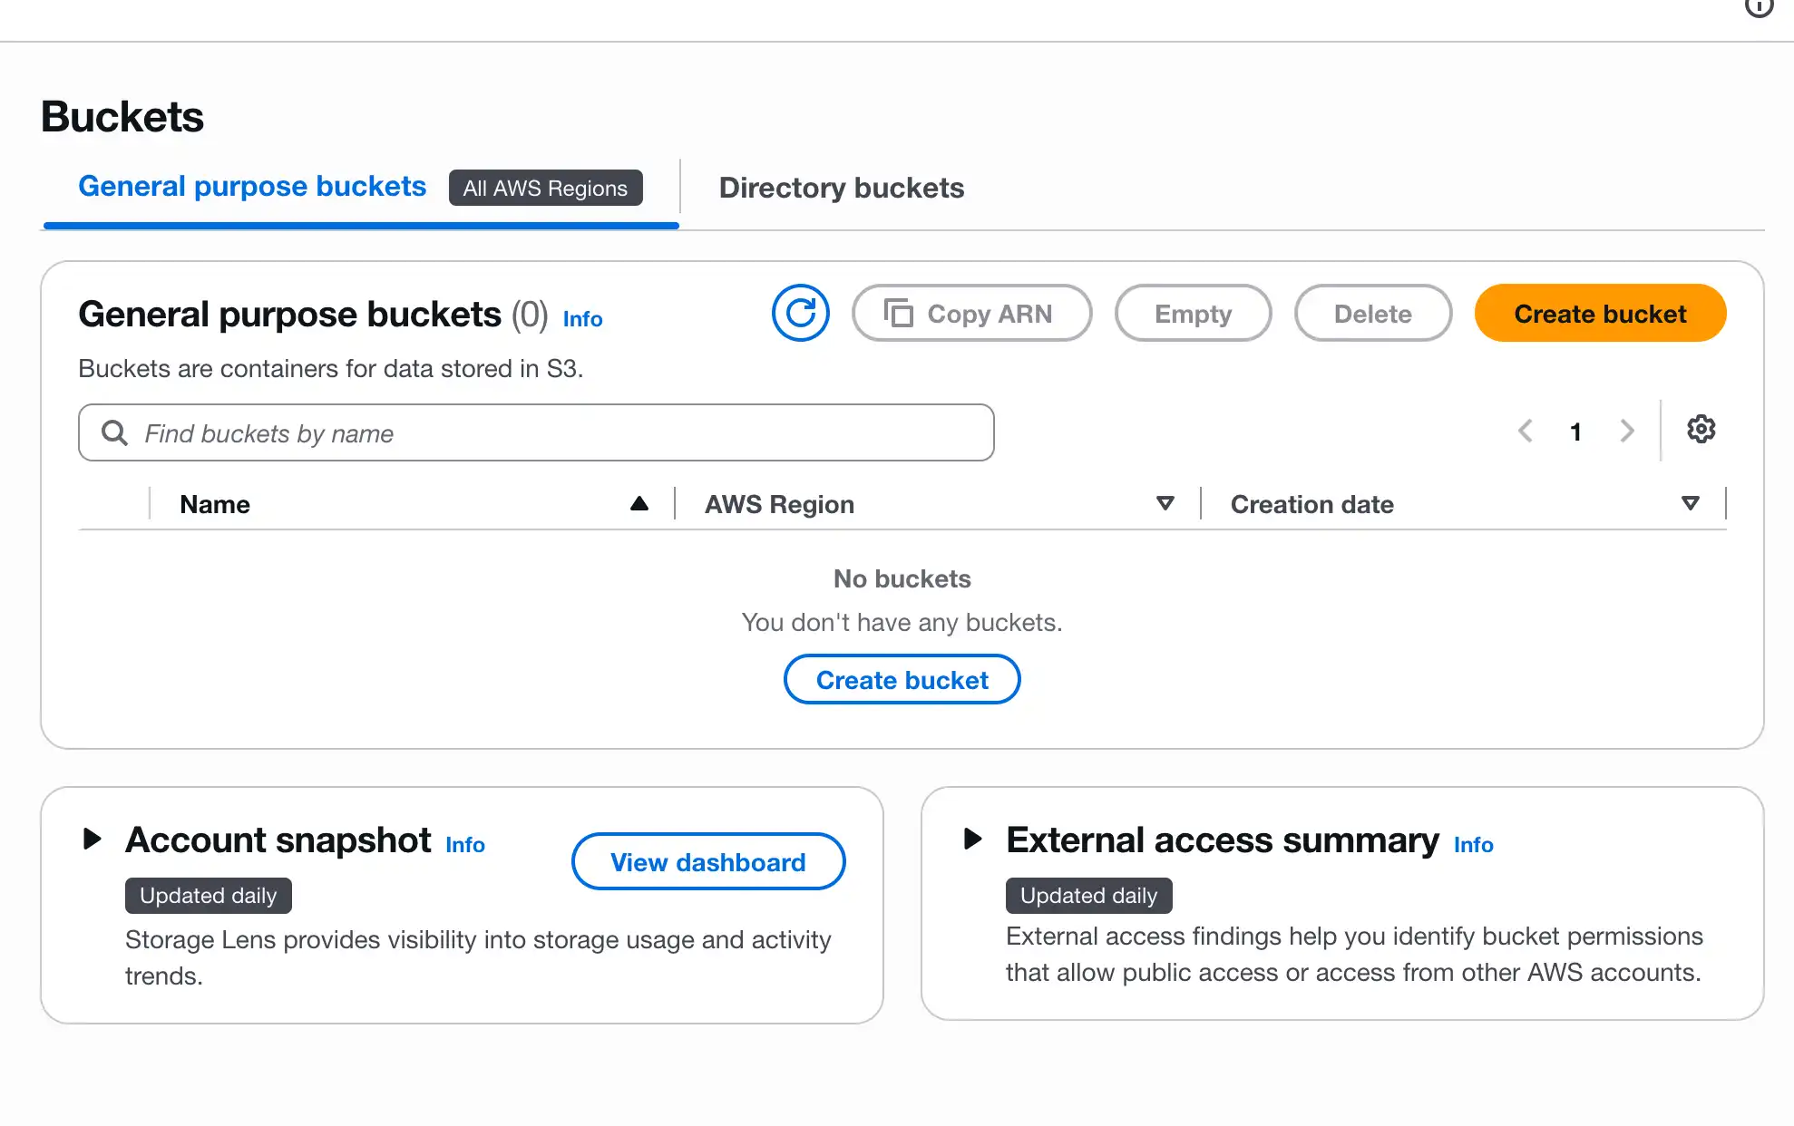
Task: Expand the External access summary section
Action: pos(972,839)
